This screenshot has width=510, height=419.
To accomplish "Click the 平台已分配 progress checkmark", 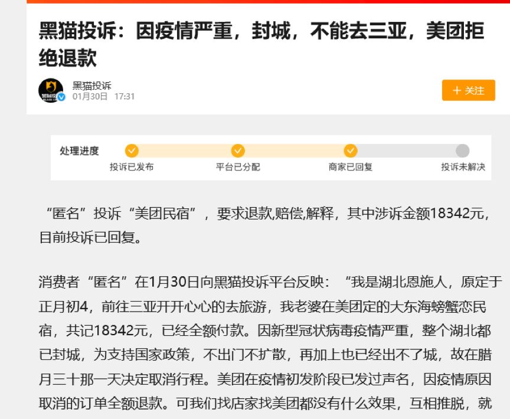I will coord(238,151).
